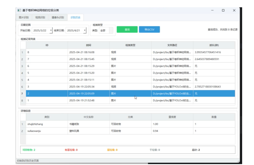
Task: Close the application window
Action: pyautogui.click(x=234, y=10)
